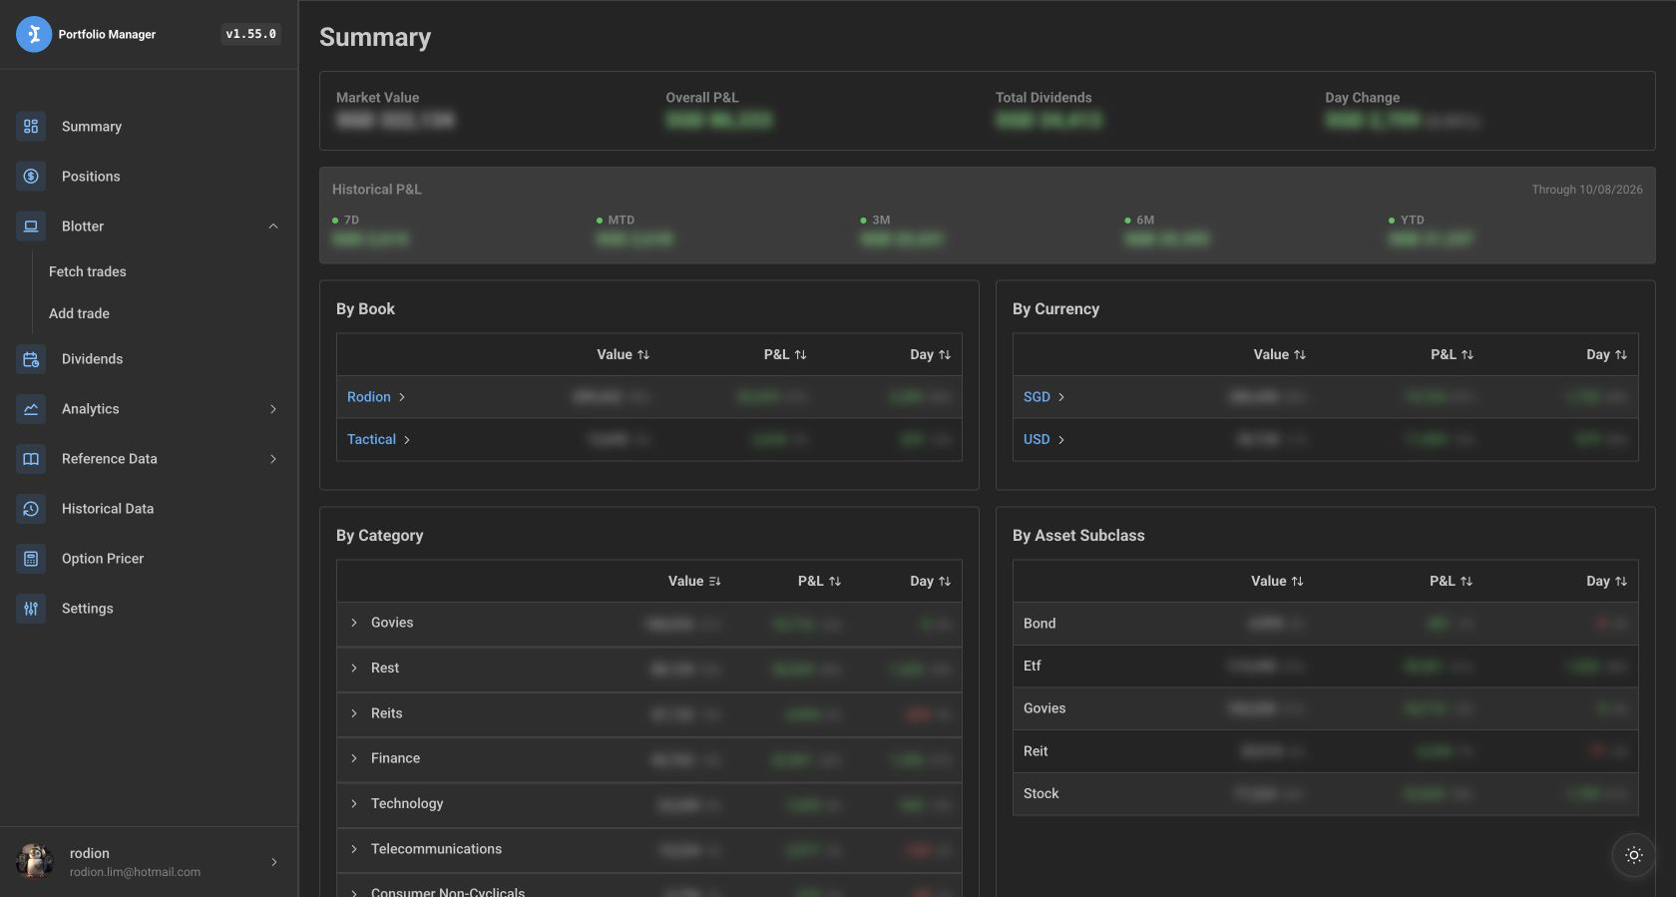Click the Reit row in Asset Subclass

coord(1325,751)
